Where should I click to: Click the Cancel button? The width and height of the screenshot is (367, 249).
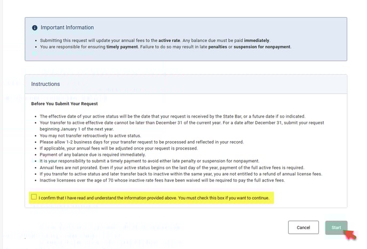click(x=303, y=227)
